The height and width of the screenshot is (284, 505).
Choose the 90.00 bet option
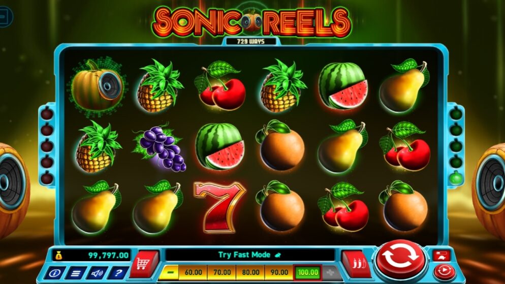point(278,272)
